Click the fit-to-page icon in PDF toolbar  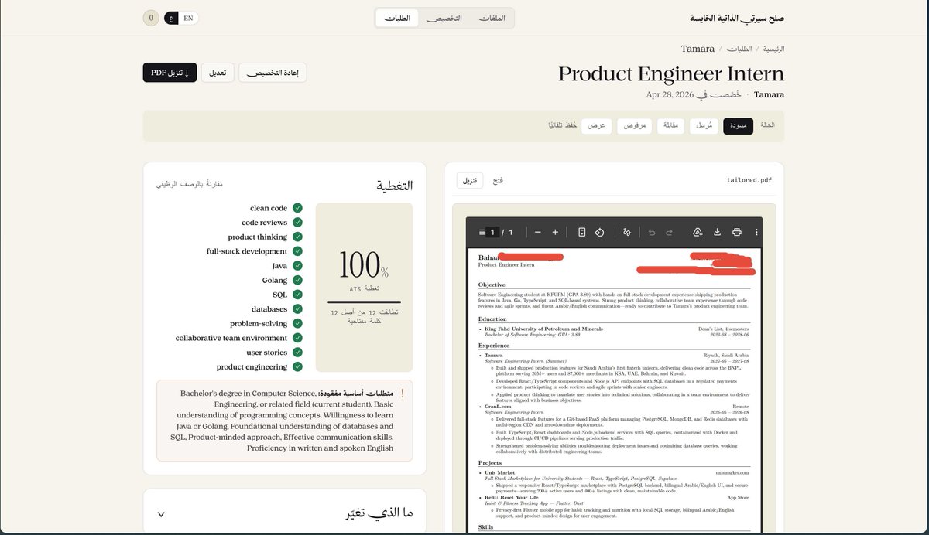581,232
